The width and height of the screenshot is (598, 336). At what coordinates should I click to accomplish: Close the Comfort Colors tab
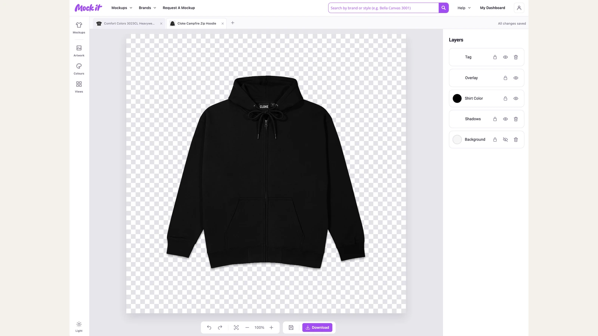coord(161,24)
